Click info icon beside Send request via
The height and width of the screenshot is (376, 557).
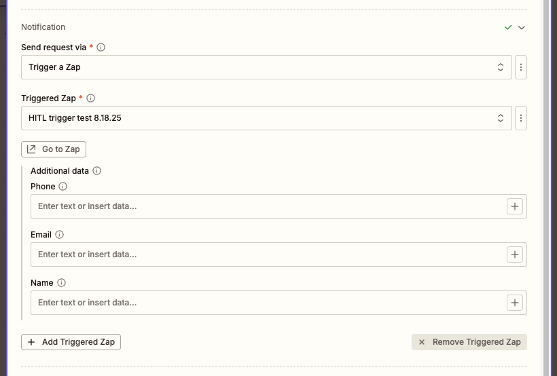pos(101,48)
